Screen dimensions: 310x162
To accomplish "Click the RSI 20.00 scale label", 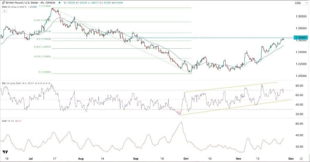I will click(x=300, y=114).
